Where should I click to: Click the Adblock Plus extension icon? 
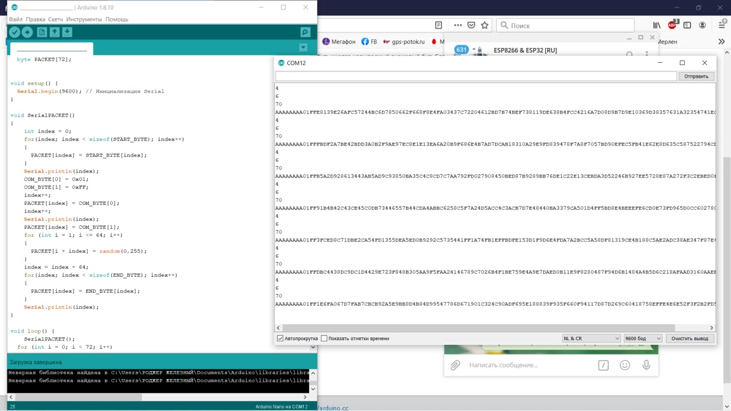673,25
